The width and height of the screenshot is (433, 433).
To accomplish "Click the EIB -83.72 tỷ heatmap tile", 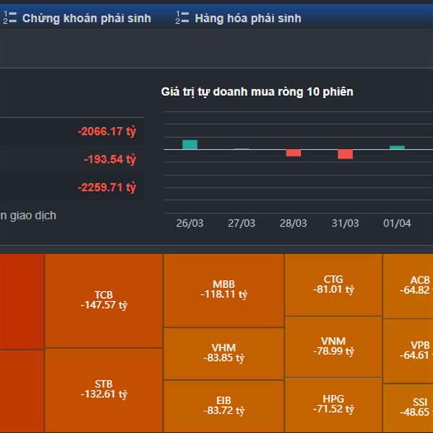I will click(x=224, y=406).
